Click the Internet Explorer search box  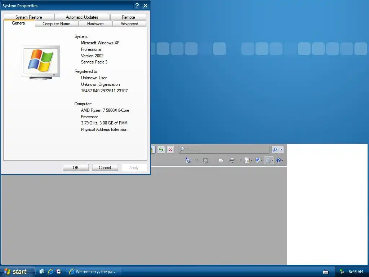[x=224, y=150]
